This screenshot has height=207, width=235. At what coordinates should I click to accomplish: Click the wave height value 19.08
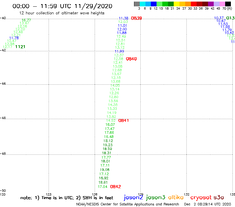click(x=104, y=170)
